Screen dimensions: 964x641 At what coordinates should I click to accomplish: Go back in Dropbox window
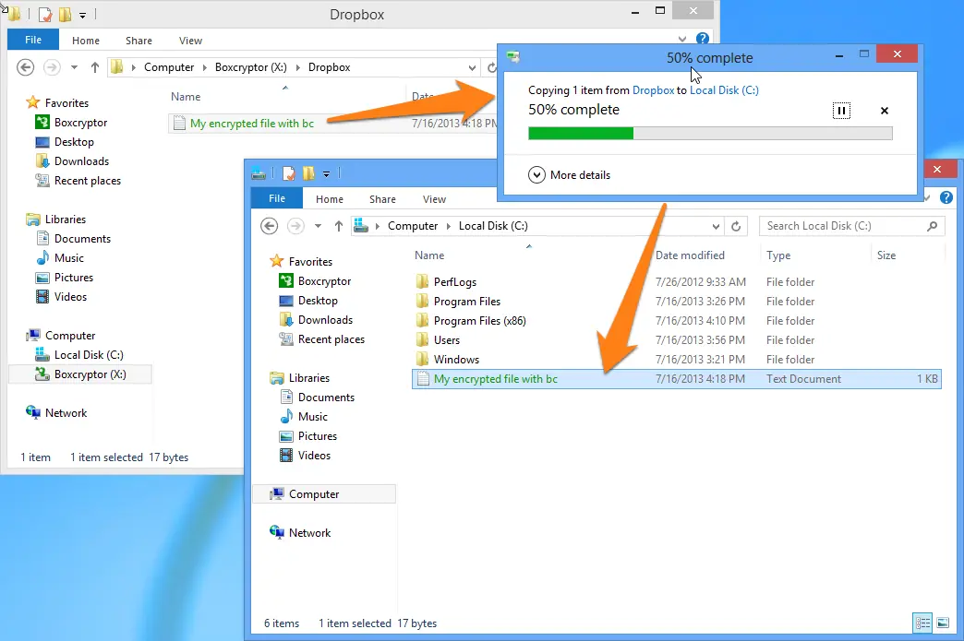coord(25,67)
